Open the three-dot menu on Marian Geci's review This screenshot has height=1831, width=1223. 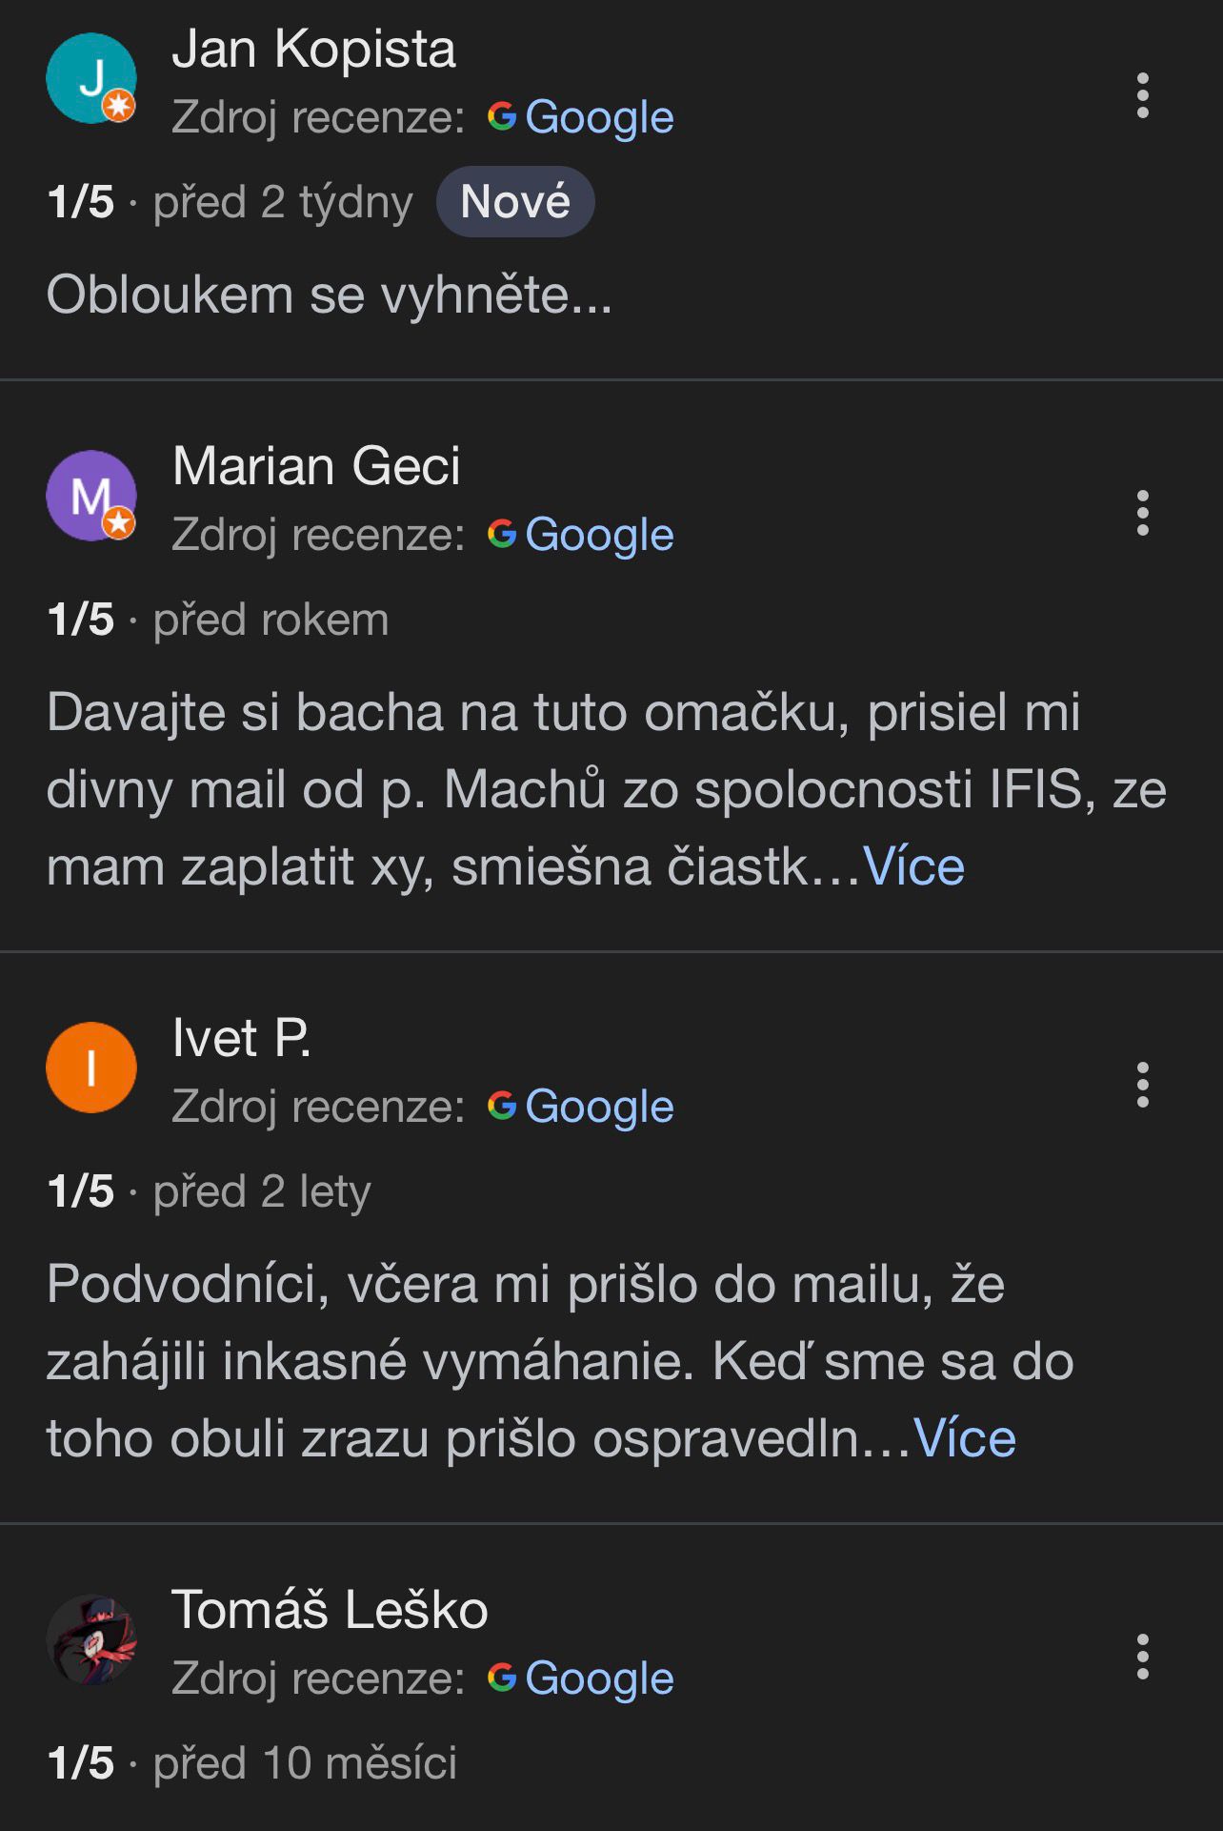[1142, 514]
